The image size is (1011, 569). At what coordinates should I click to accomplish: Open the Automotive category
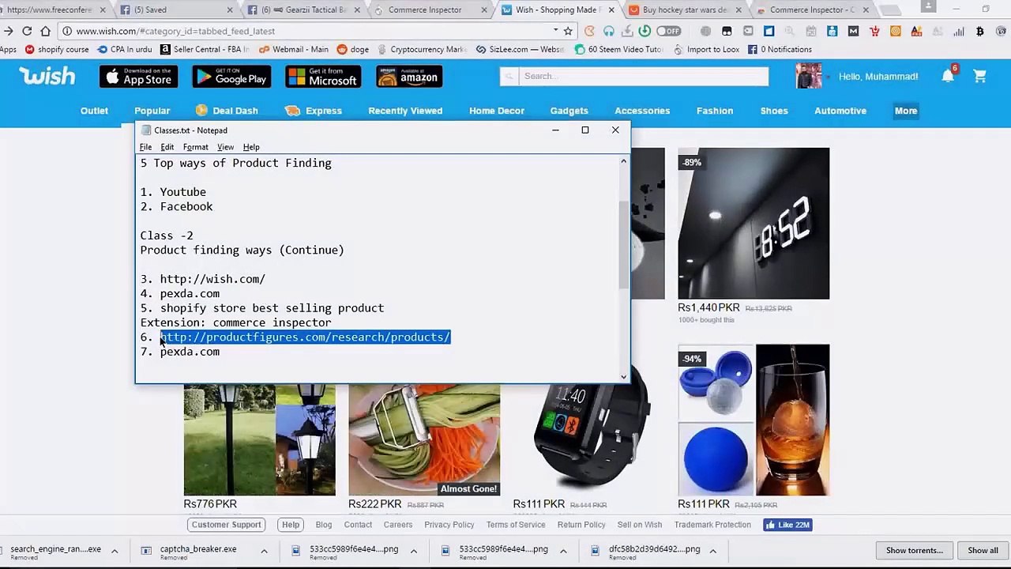[x=840, y=111]
